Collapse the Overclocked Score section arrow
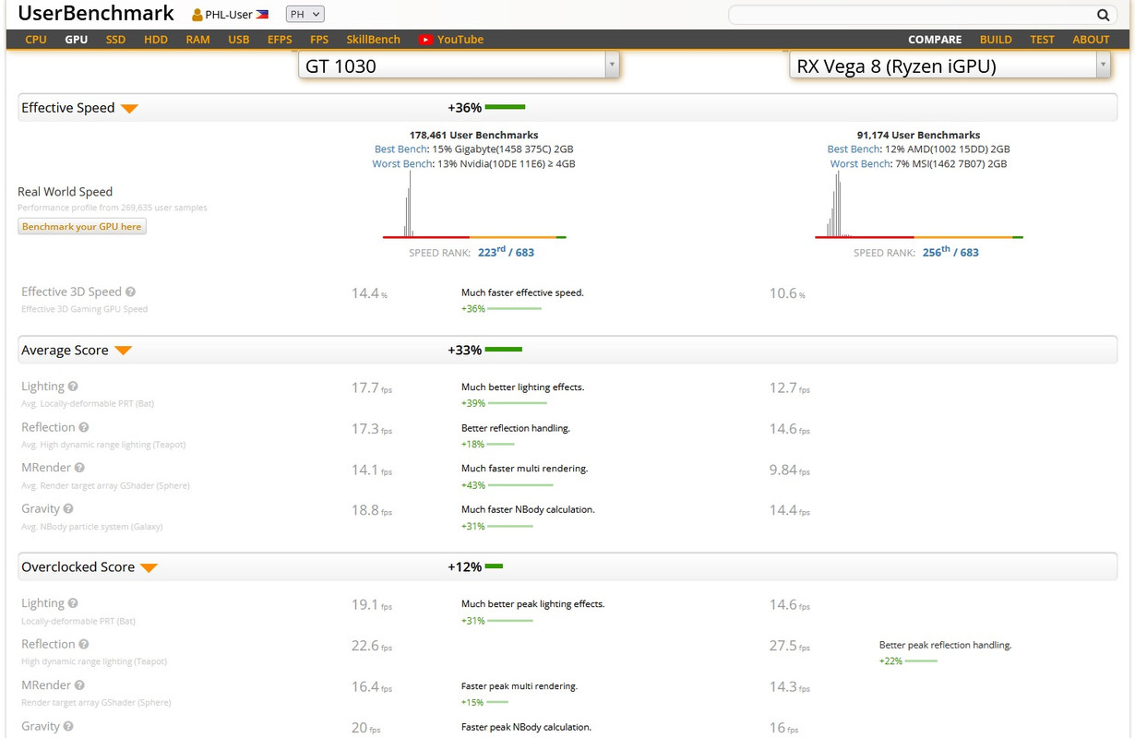 click(x=149, y=568)
